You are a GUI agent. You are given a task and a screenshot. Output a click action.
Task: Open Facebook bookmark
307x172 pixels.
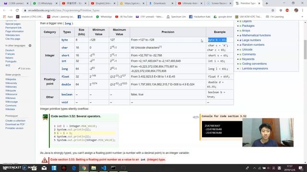click(x=85, y=17)
